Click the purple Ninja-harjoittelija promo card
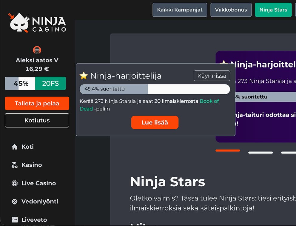Screen dimensions: 296x226 (x=266, y=96)
